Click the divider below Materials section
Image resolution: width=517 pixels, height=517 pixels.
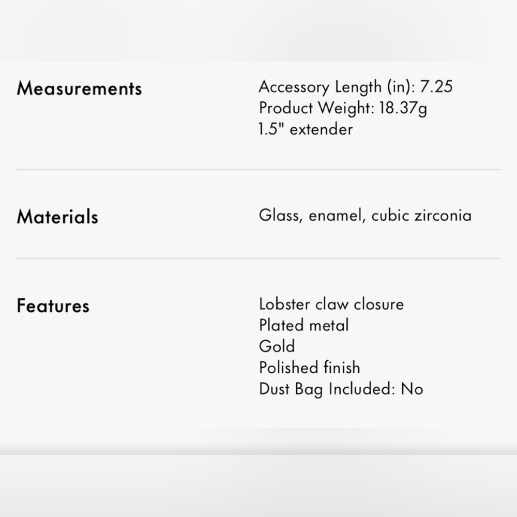tap(258, 258)
